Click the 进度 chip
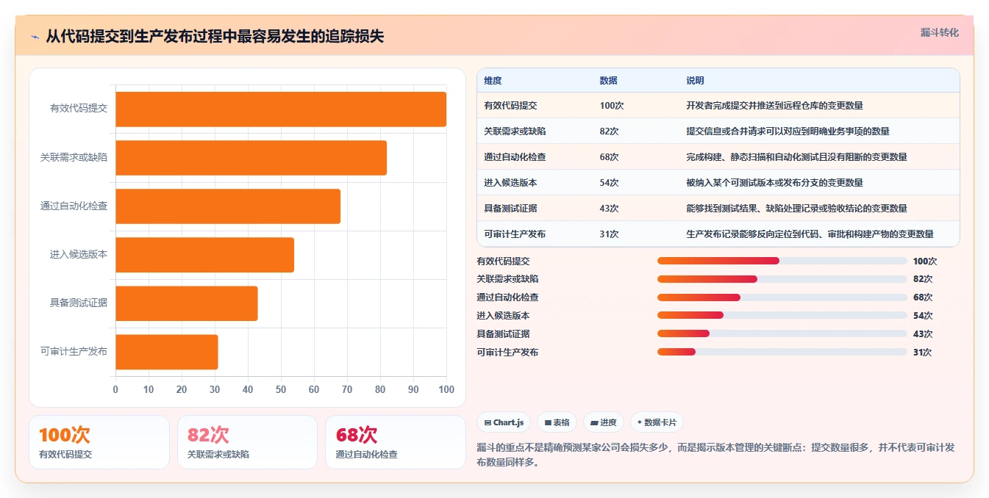The width and height of the screenshot is (989, 498). pyautogui.click(x=603, y=422)
